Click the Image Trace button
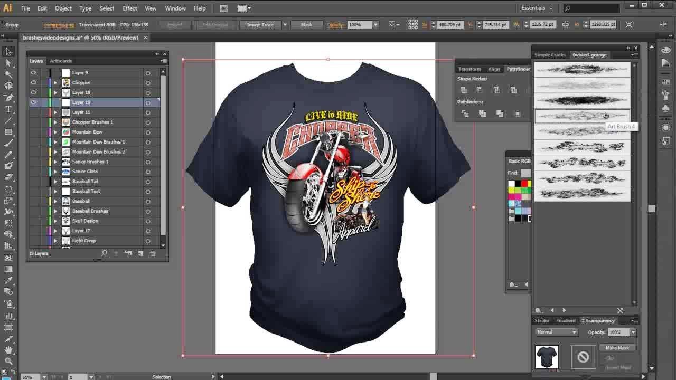Viewport: 676px width, 380px height. pyautogui.click(x=260, y=25)
